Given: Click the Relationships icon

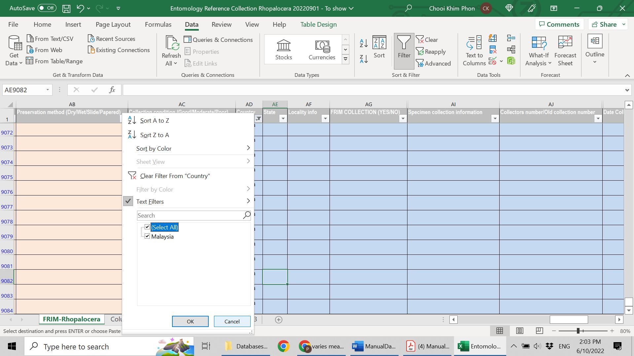Looking at the screenshot, I should coord(511,50).
